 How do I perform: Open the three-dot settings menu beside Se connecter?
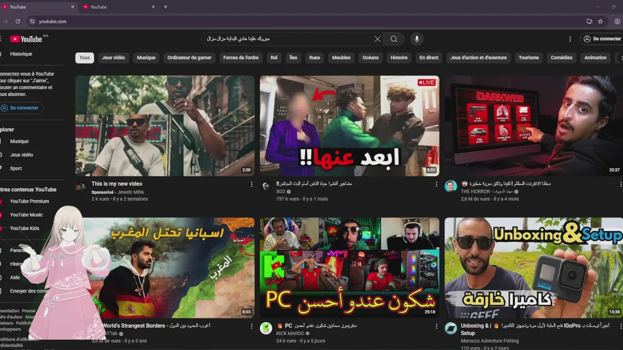[570, 39]
